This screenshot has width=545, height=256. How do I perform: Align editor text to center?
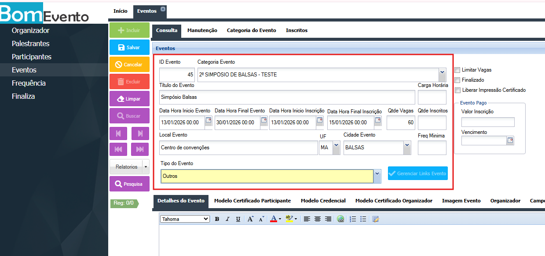pyautogui.click(x=318, y=219)
